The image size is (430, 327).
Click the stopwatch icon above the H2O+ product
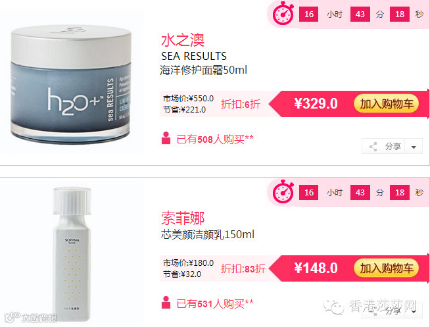pyautogui.click(x=283, y=14)
